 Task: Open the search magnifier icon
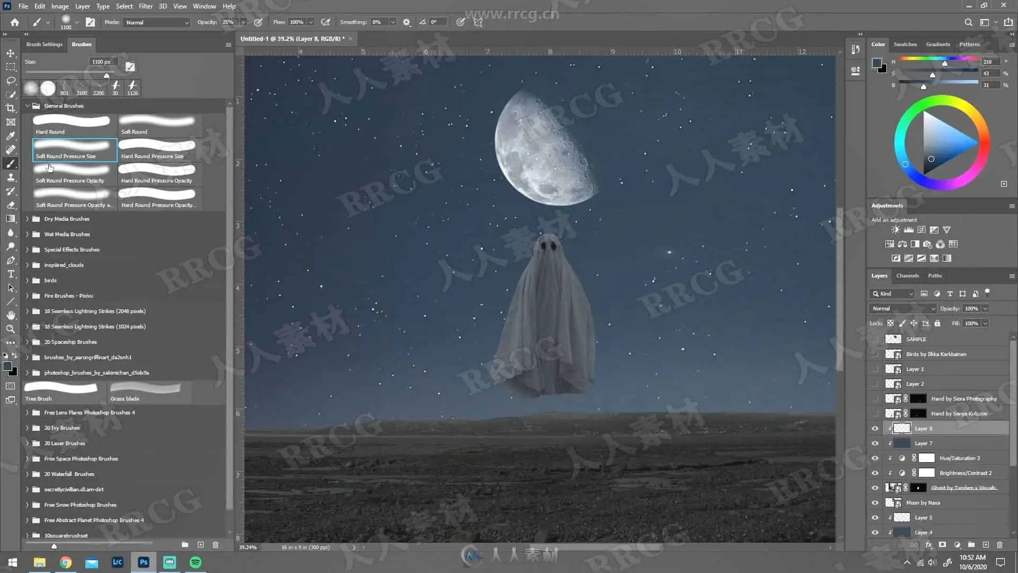tap(969, 22)
